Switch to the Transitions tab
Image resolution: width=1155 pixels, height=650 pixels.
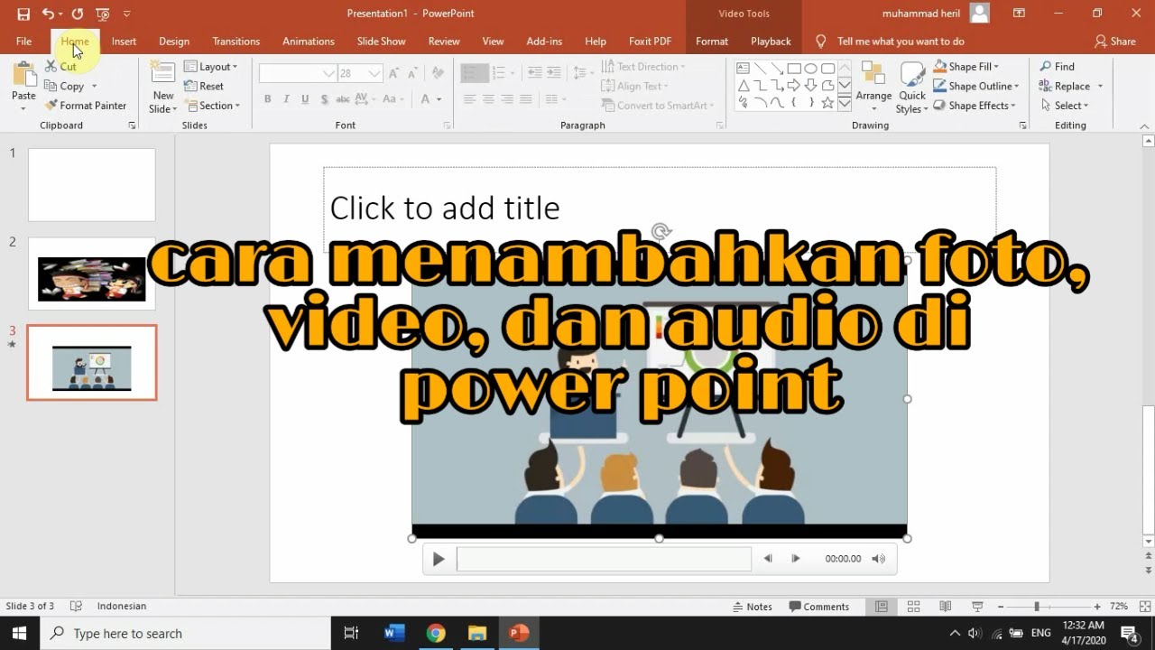[236, 42]
